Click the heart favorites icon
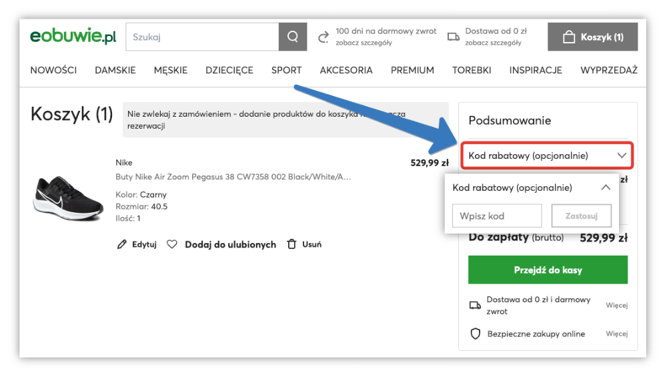The height and width of the screenshot is (377, 667). pyautogui.click(x=172, y=245)
